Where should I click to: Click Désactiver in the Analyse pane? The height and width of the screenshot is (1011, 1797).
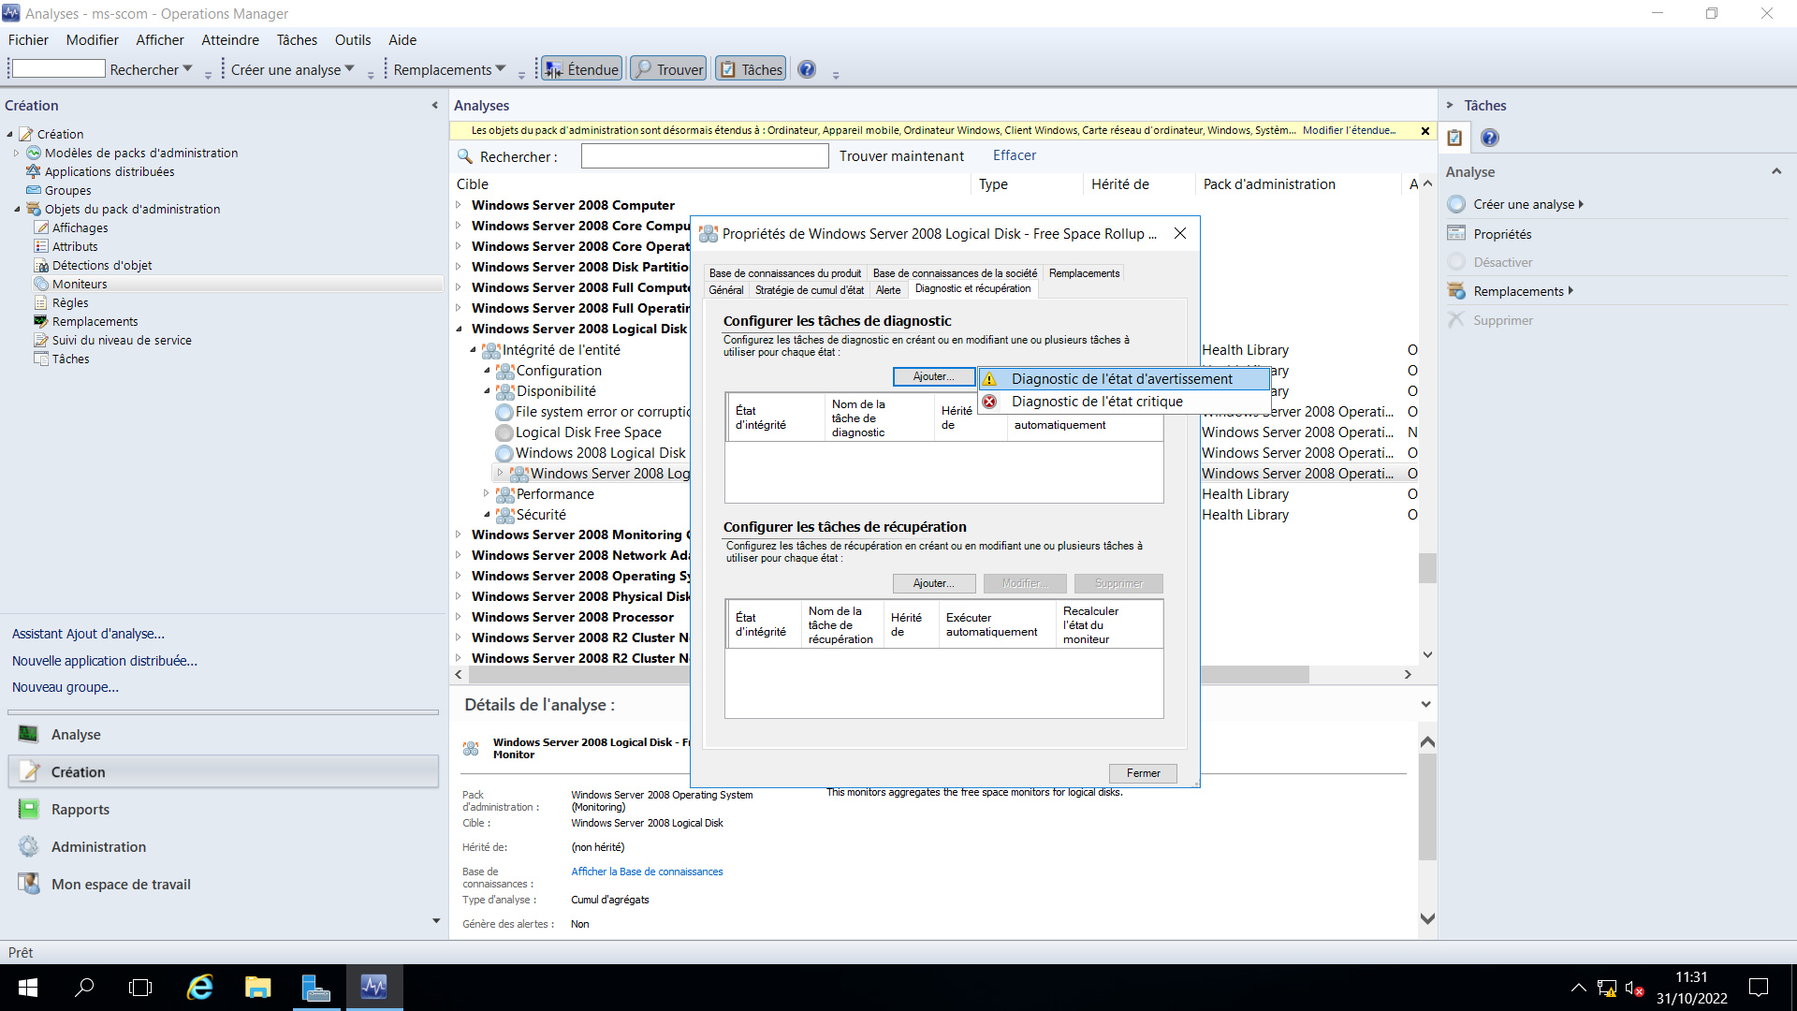(1502, 262)
